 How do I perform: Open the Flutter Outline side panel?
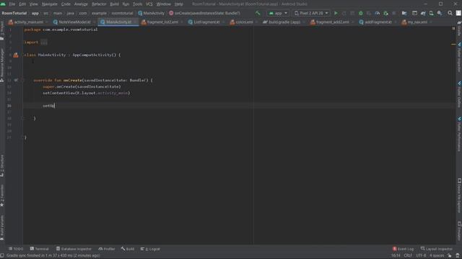[x=459, y=94]
